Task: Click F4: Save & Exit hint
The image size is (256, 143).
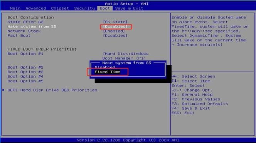Action: coord(190,108)
